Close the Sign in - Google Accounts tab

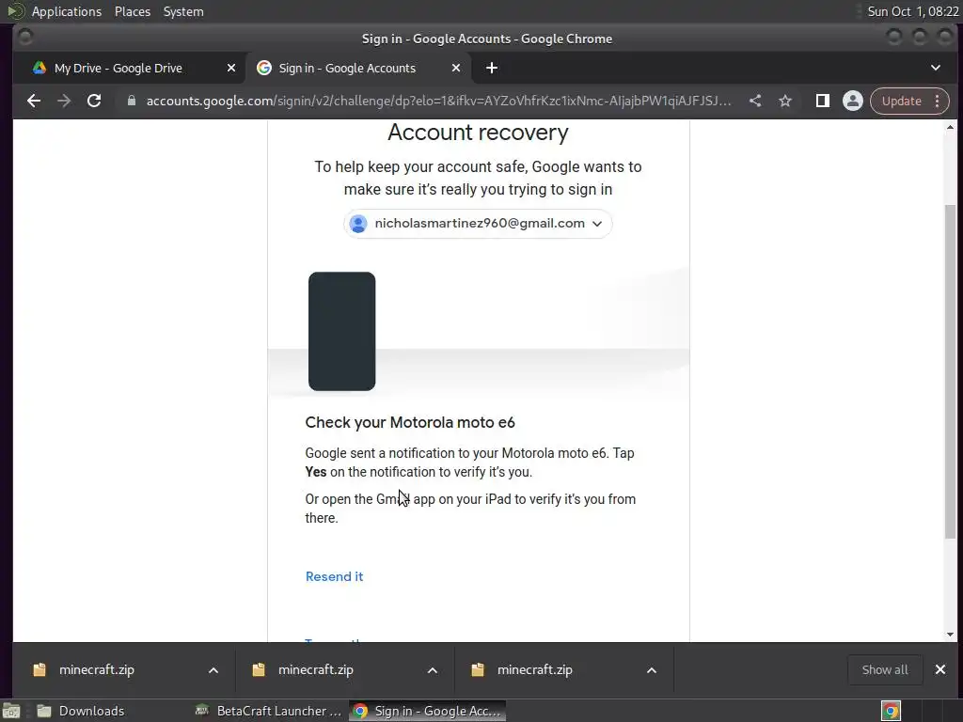click(x=456, y=68)
